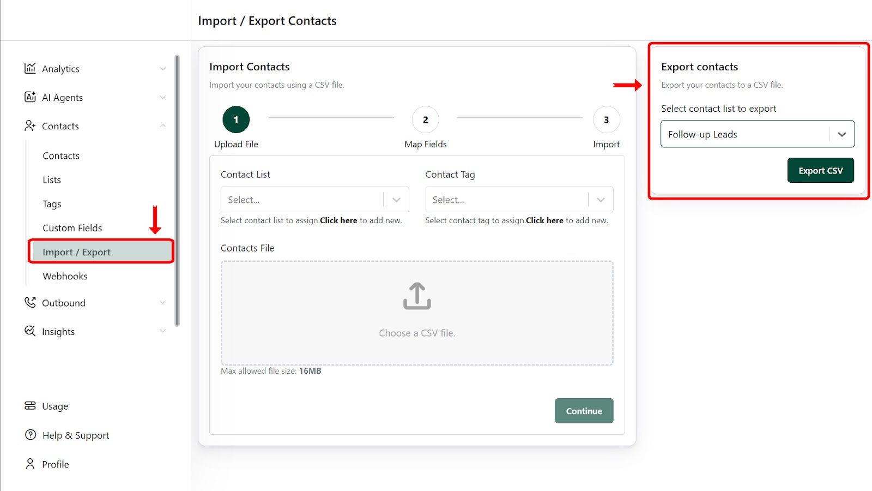Click the Usage icon in sidebar
The image size is (872, 491).
click(x=30, y=406)
